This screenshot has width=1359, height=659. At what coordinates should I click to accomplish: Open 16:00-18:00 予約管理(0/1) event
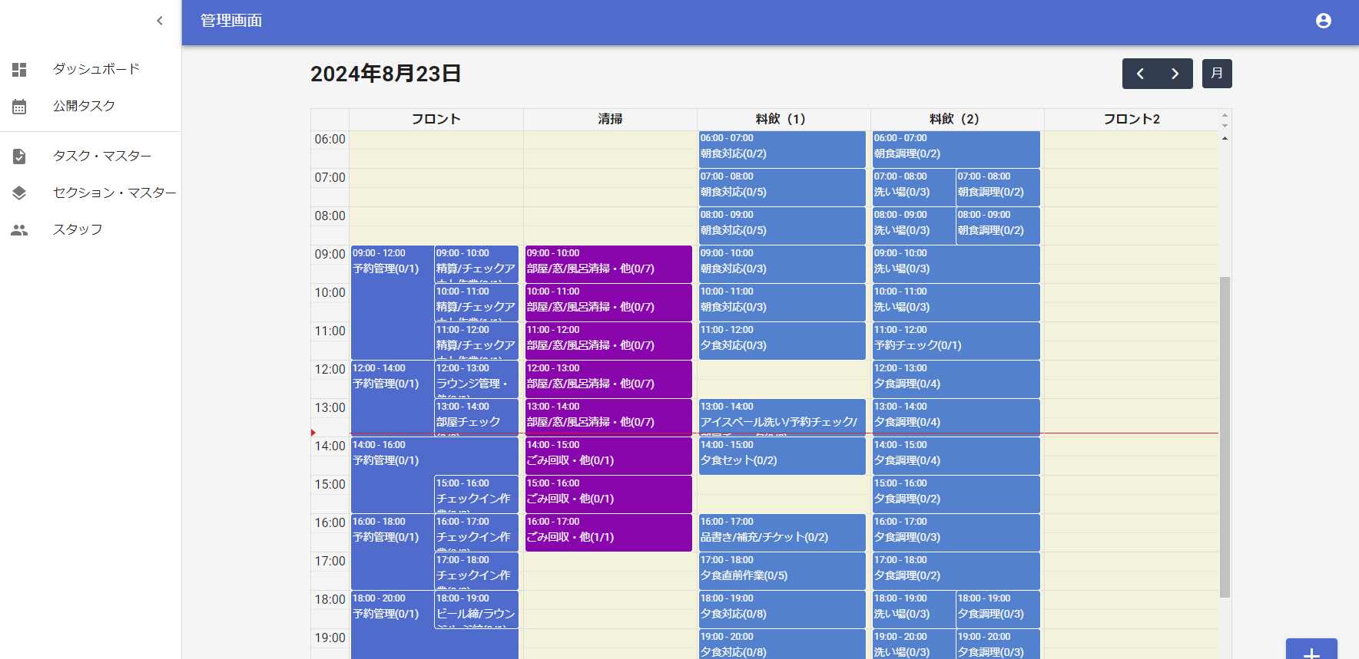[x=392, y=552]
